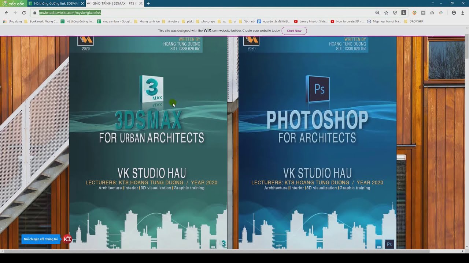Open Book mark Khung C... bookmark folder
The image size is (469, 263).
[x=41, y=21]
